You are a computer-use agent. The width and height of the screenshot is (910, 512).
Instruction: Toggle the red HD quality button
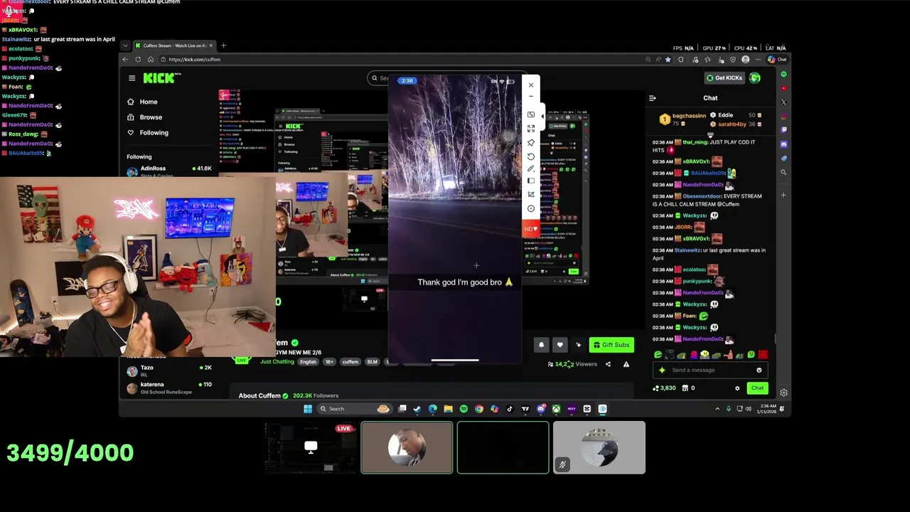point(530,229)
